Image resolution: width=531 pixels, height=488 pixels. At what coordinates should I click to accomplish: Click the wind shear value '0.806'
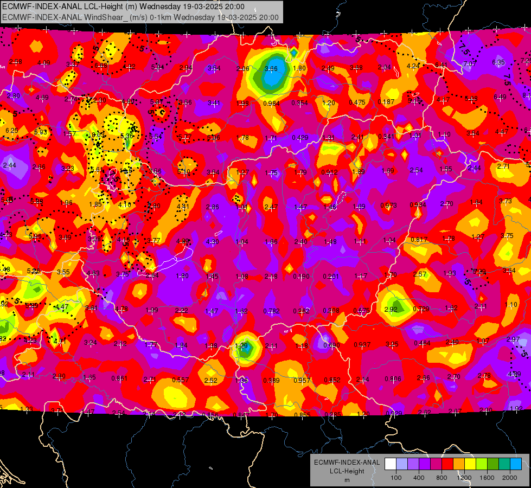point(393,380)
